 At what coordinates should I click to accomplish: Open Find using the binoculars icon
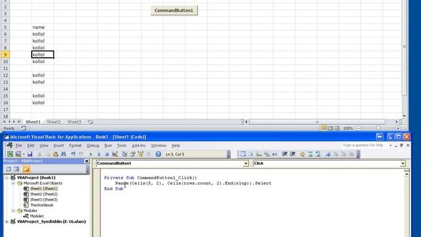[63, 154]
